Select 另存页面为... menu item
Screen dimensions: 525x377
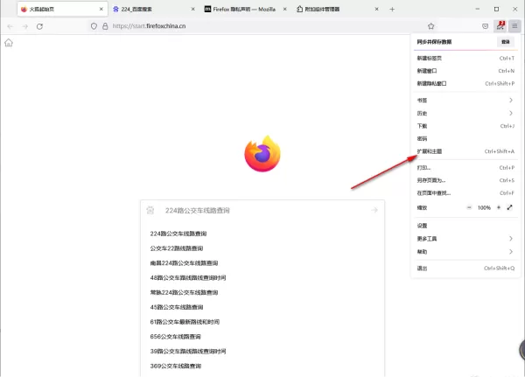(465, 180)
